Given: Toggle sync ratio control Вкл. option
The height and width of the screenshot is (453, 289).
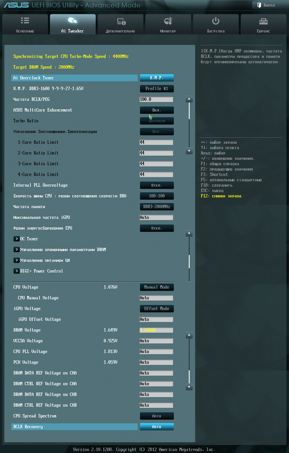Looking at the screenshot, I should pyautogui.click(x=157, y=132).
